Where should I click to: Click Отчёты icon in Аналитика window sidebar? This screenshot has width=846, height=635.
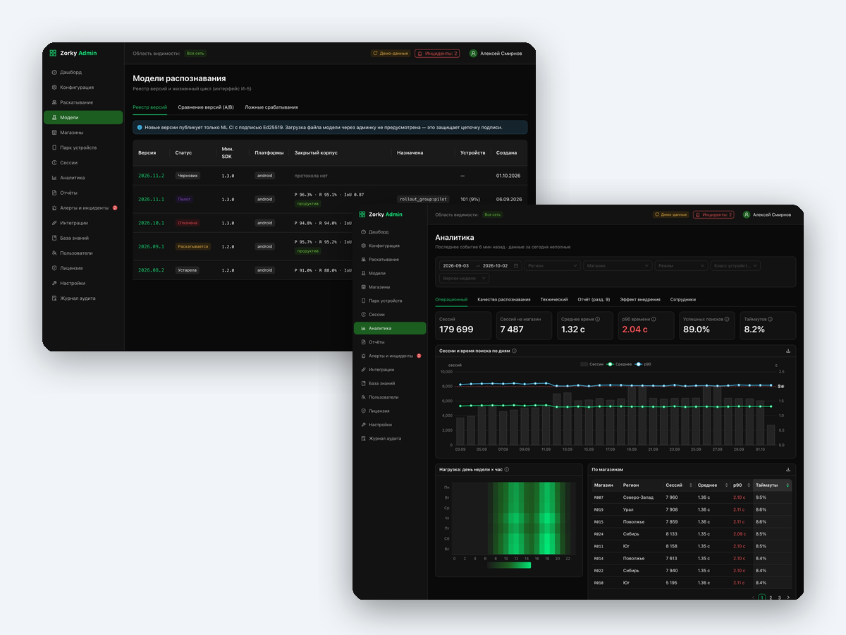[x=363, y=342]
